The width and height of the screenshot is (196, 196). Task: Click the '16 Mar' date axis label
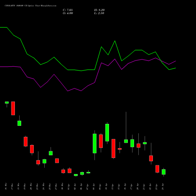pos(6,186)
